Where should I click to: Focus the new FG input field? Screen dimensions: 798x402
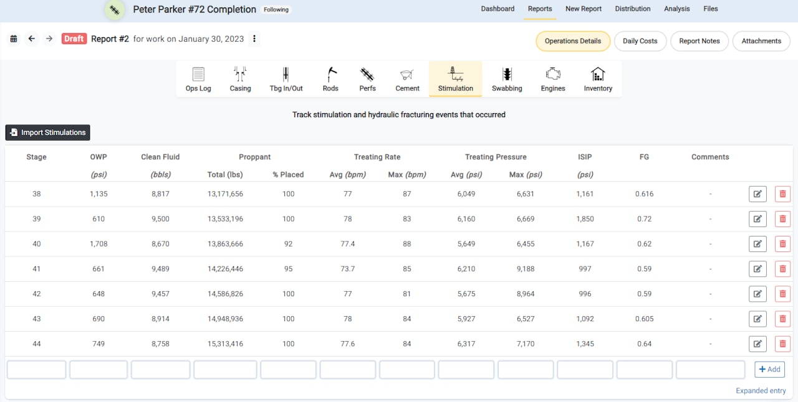645,370
